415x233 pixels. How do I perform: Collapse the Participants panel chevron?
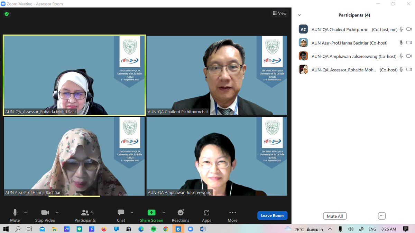(299, 15)
